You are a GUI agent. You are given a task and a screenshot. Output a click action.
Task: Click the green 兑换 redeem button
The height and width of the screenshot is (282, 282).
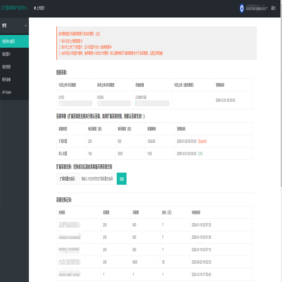pos(122,178)
